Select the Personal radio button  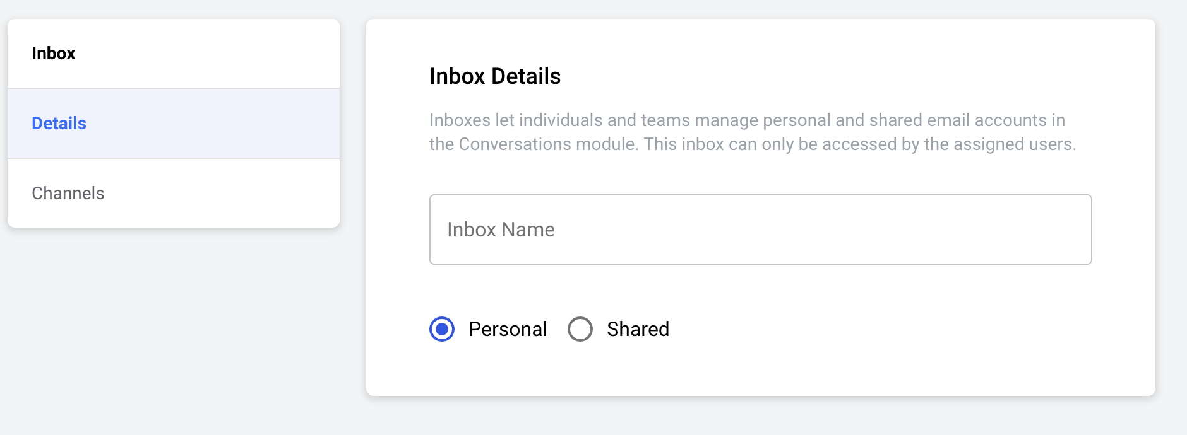pyautogui.click(x=442, y=329)
